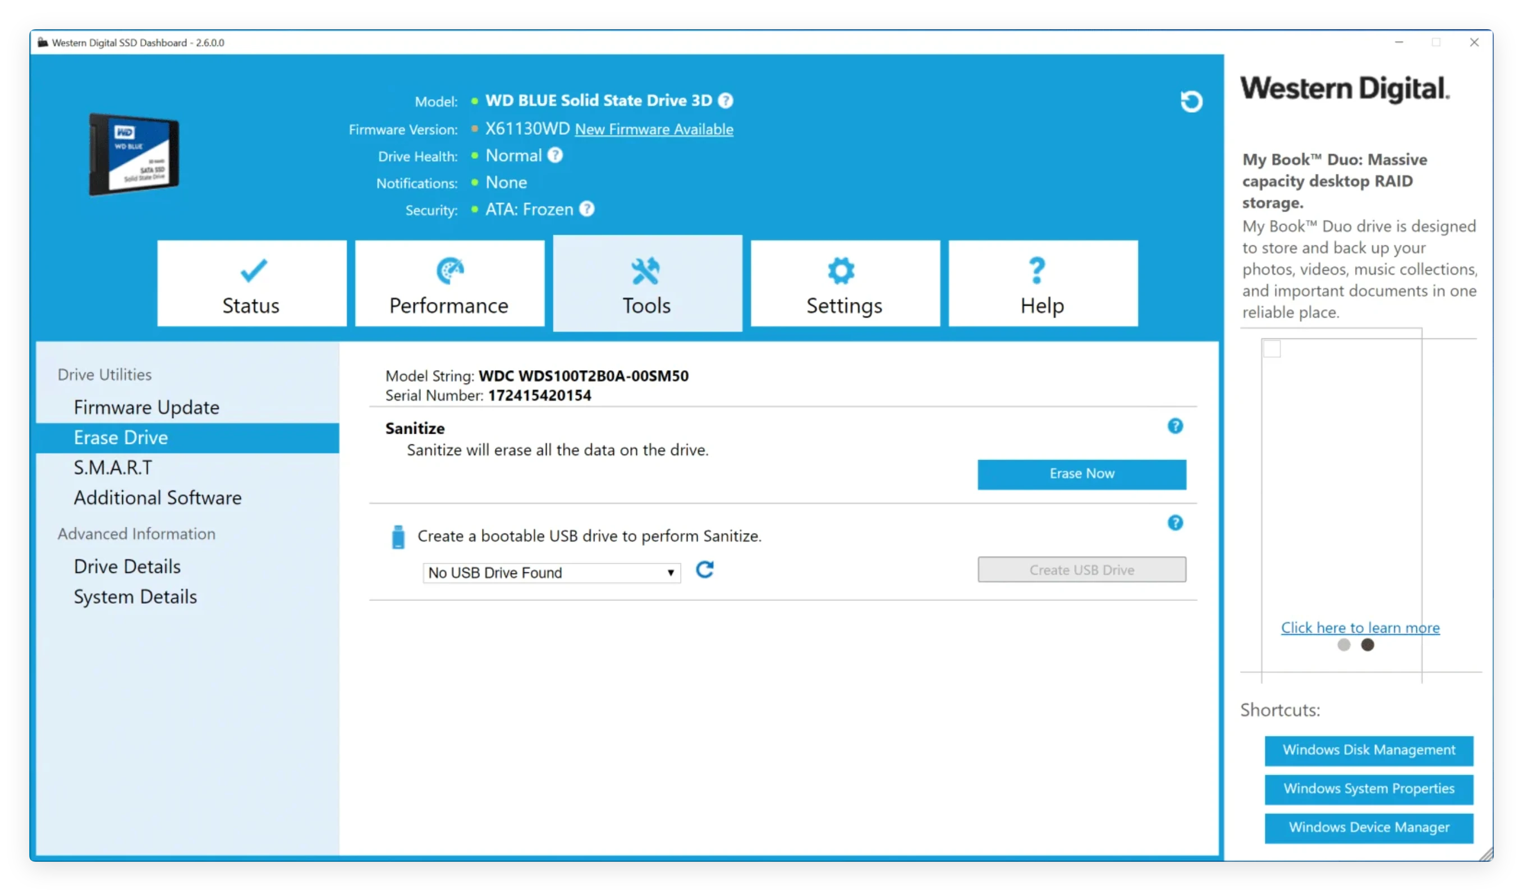Refresh the USB drive list
The height and width of the screenshot is (891, 1523).
[x=705, y=569]
